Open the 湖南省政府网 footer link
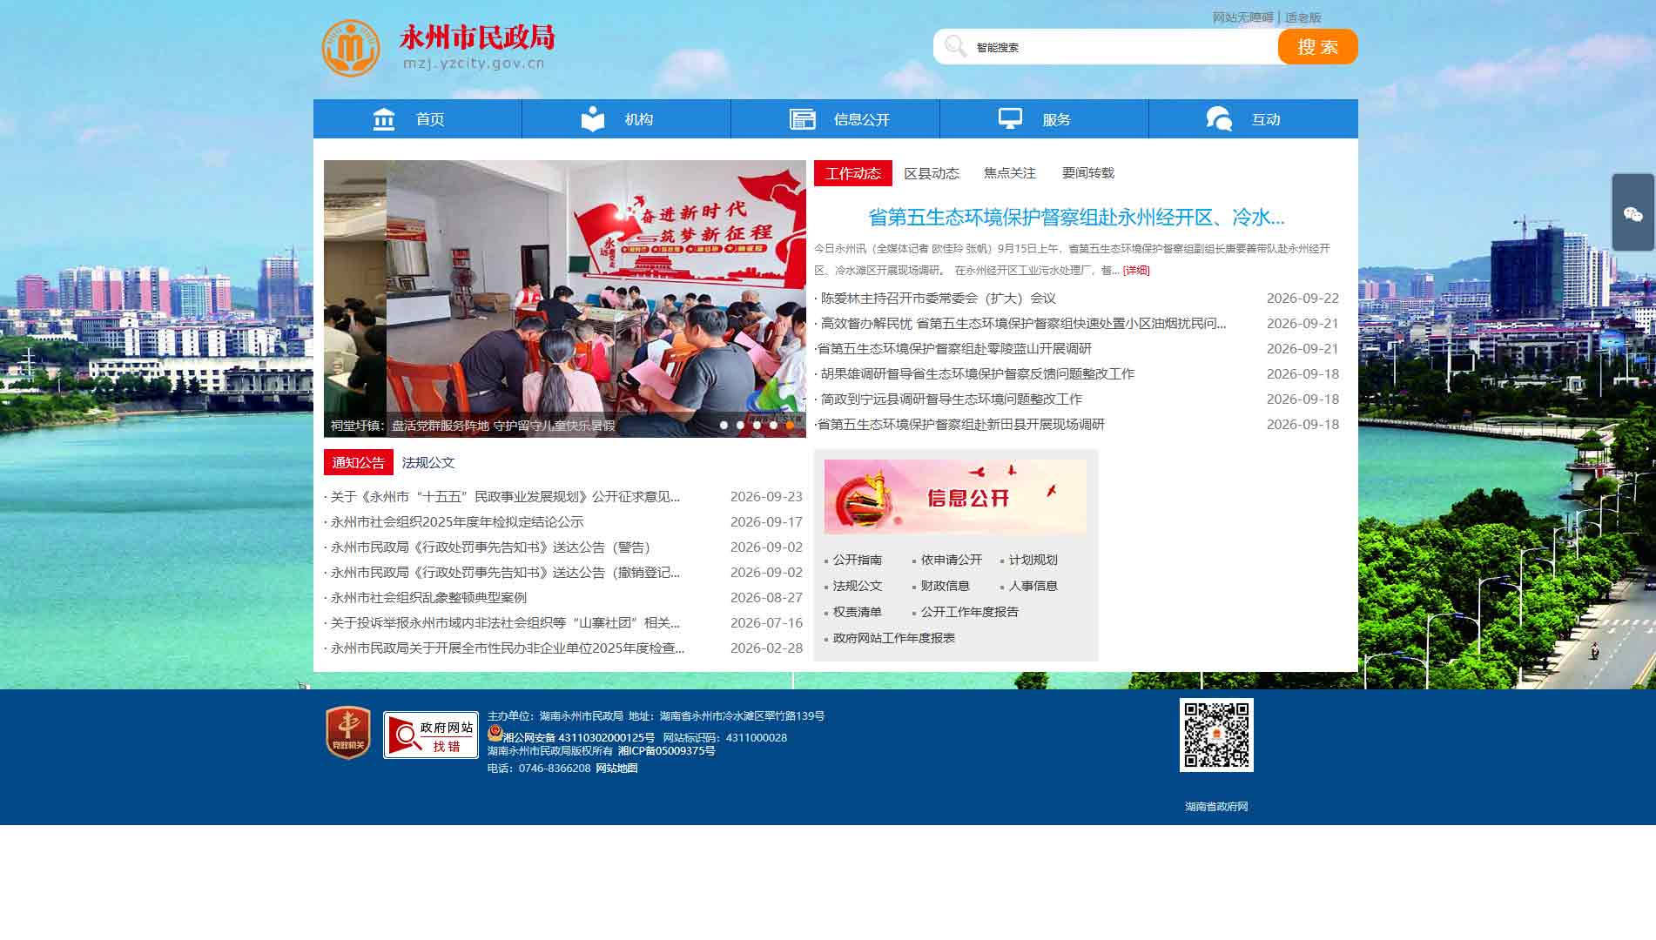The width and height of the screenshot is (1656, 940). coord(1216,807)
